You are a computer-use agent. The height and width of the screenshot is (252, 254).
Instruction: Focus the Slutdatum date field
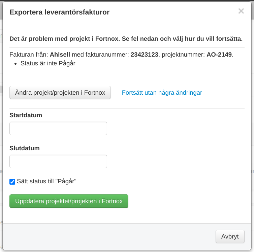point(58,161)
